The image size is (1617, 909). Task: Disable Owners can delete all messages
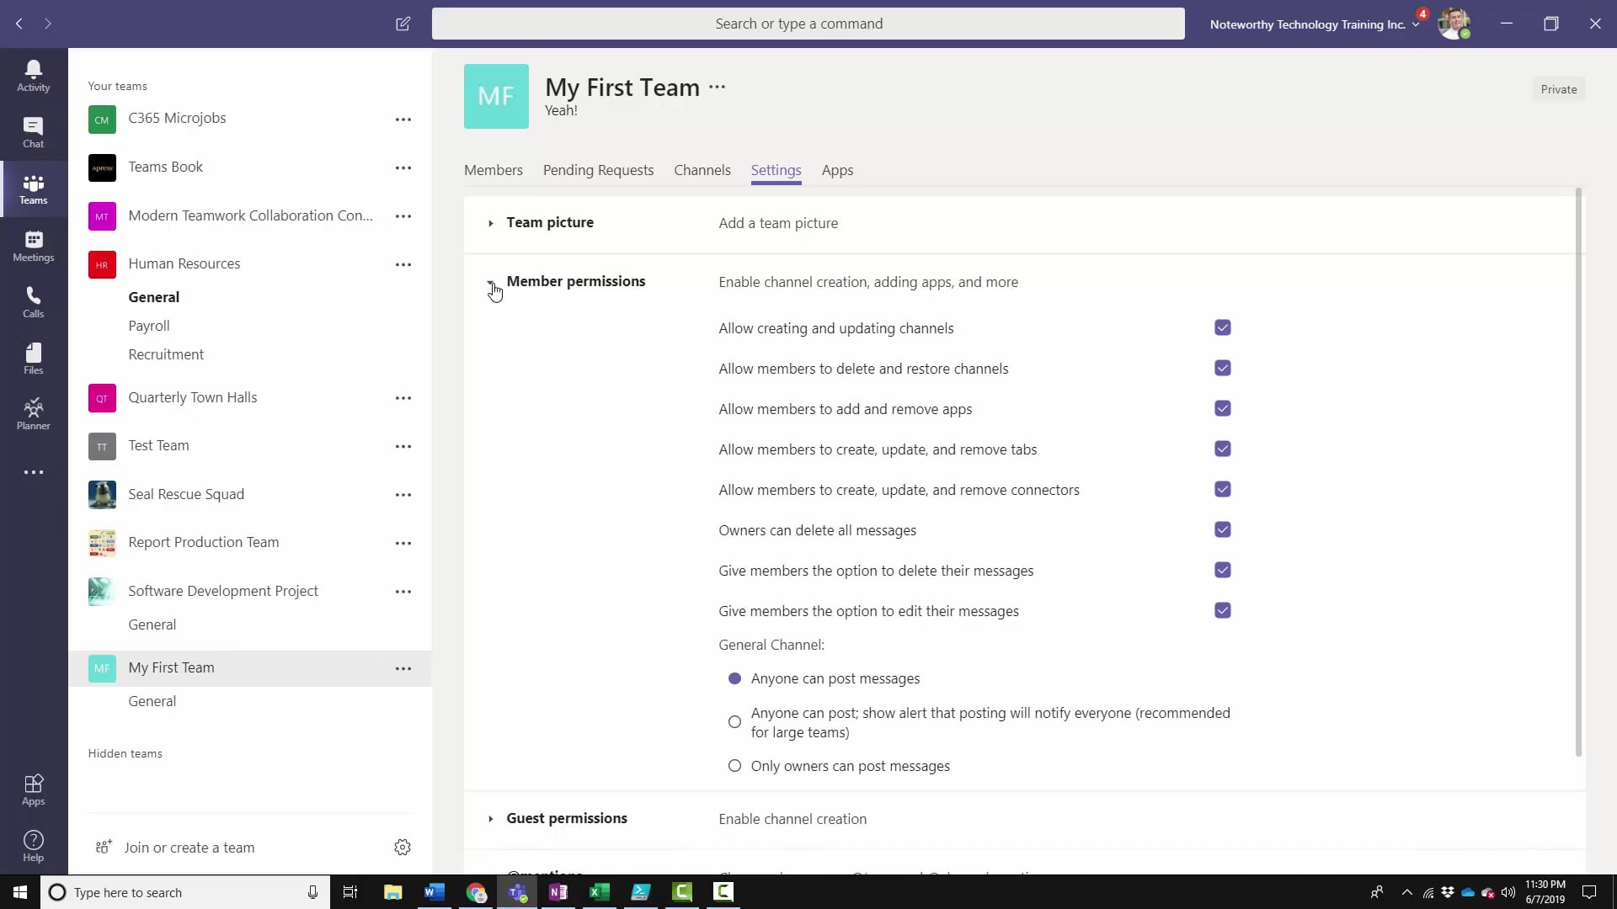coord(1222,529)
